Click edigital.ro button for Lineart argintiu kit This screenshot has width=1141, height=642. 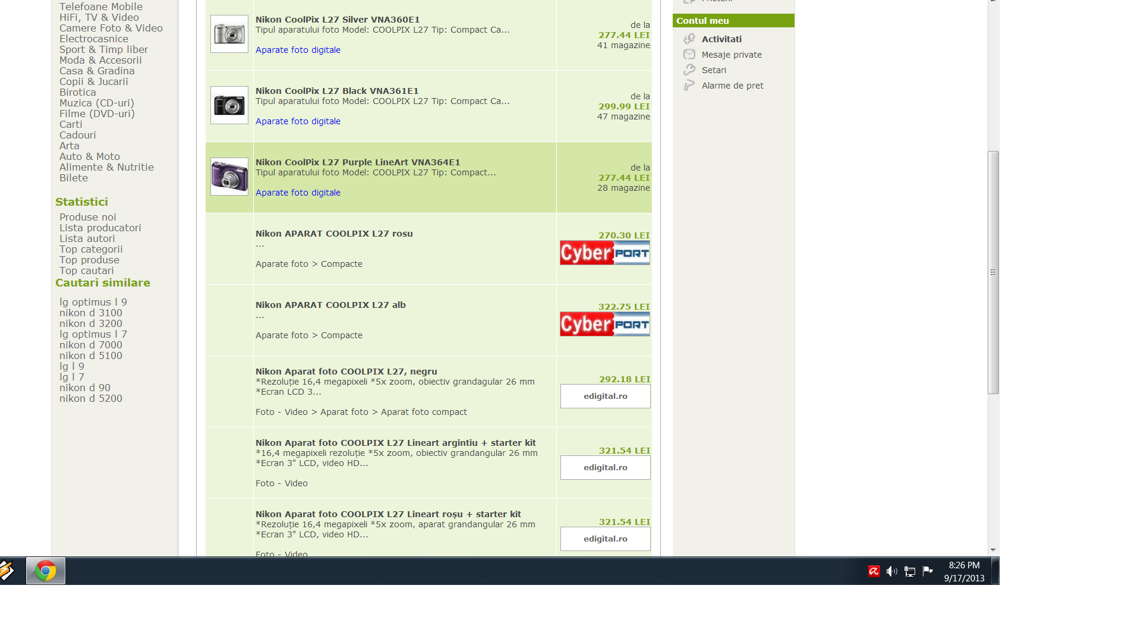pyautogui.click(x=605, y=468)
